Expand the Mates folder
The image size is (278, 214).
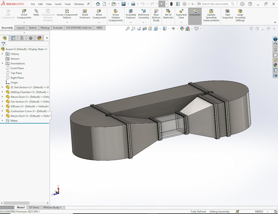(2, 121)
